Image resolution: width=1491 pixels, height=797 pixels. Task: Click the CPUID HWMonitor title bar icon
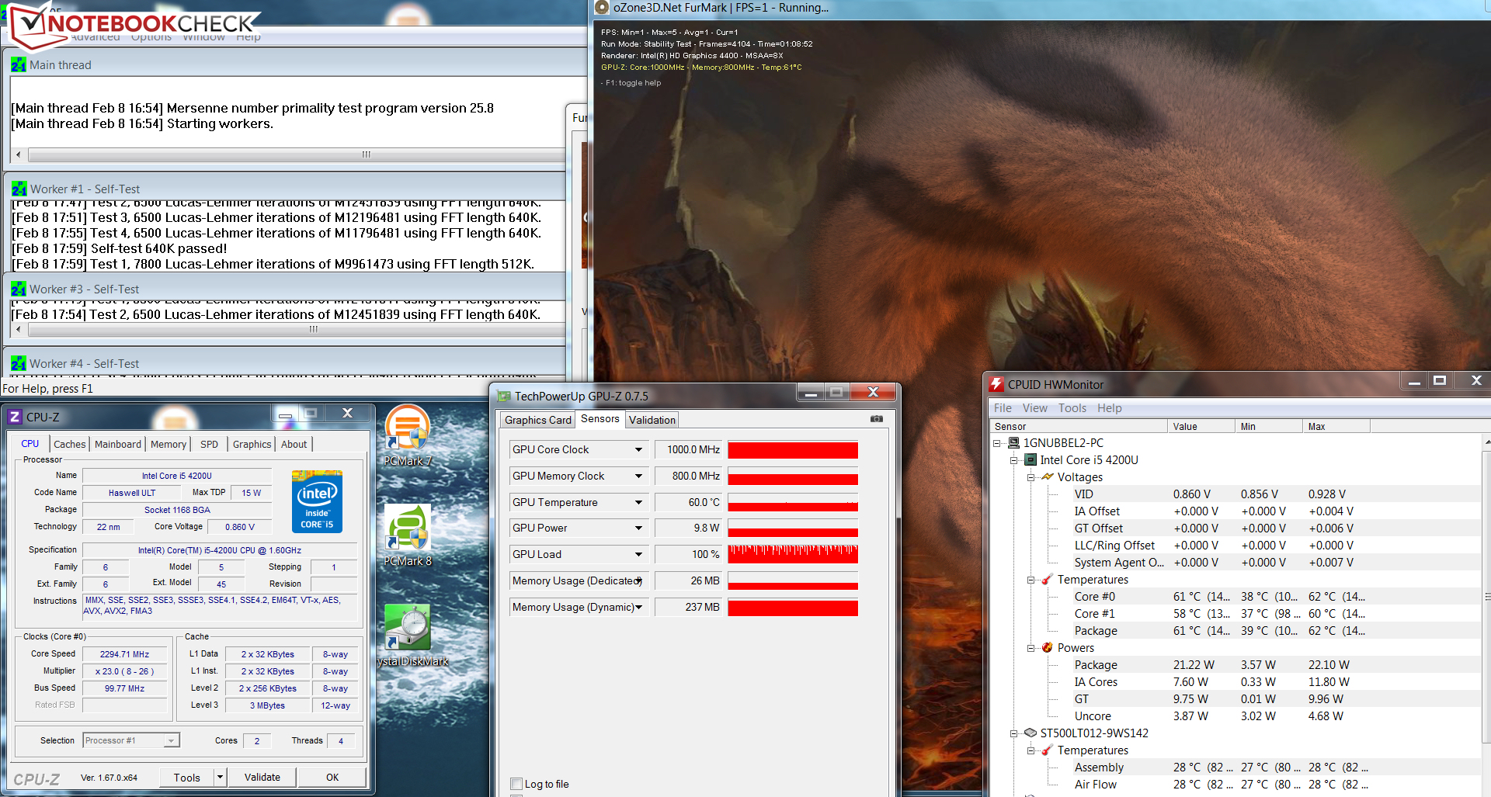[996, 384]
